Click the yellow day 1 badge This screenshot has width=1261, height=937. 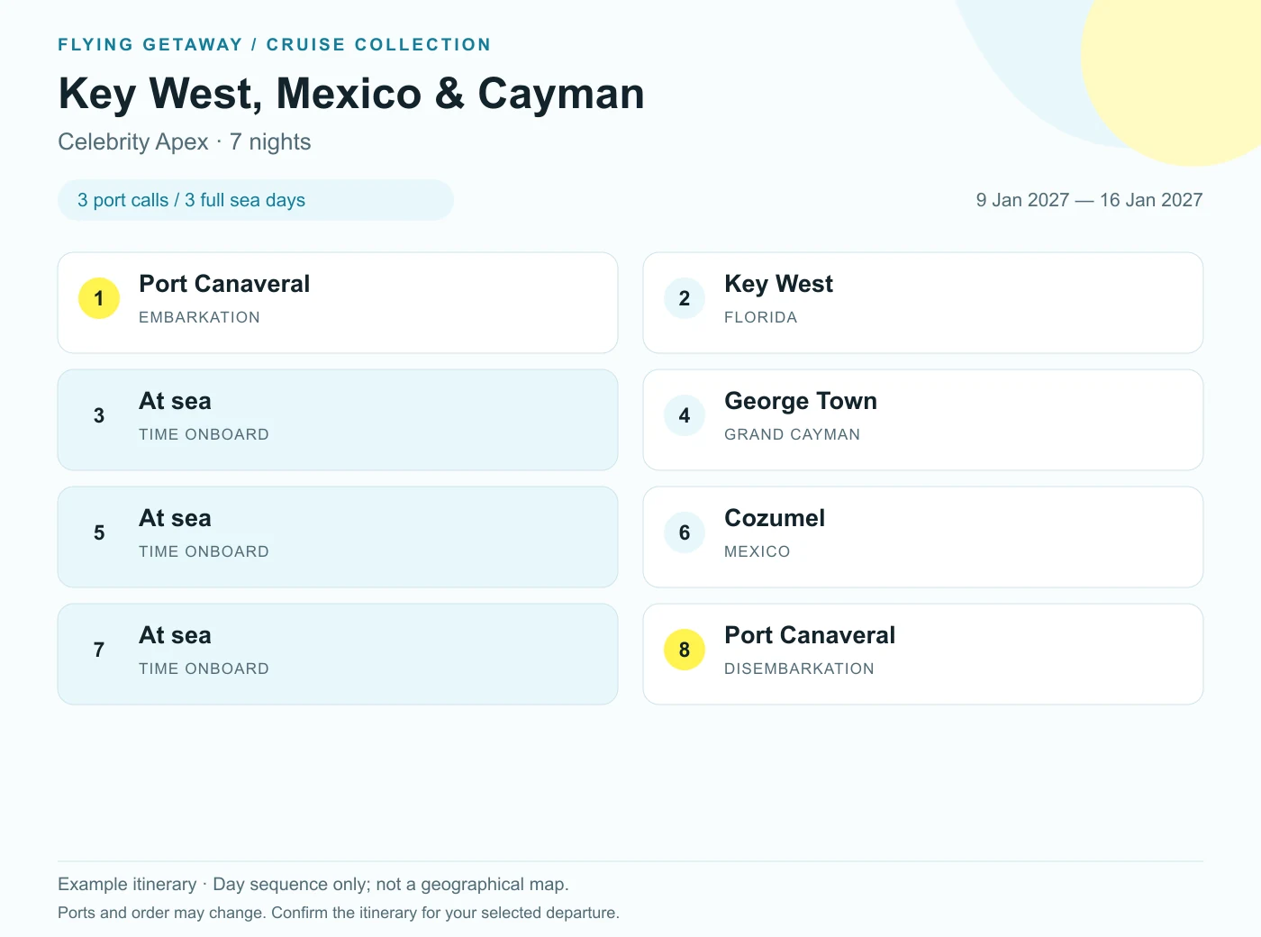point(99,298)
